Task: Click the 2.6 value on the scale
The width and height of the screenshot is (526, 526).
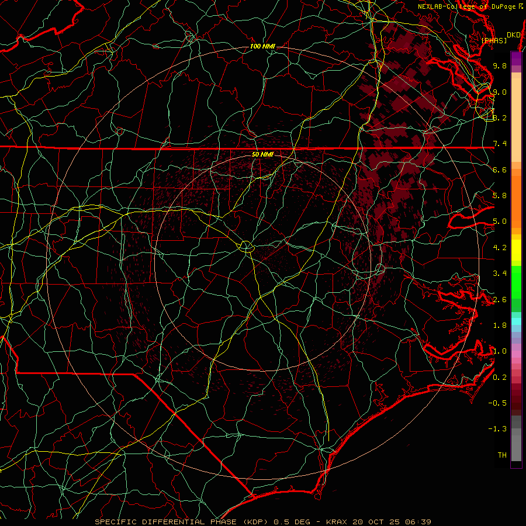Action: click(x=500, y=300)
